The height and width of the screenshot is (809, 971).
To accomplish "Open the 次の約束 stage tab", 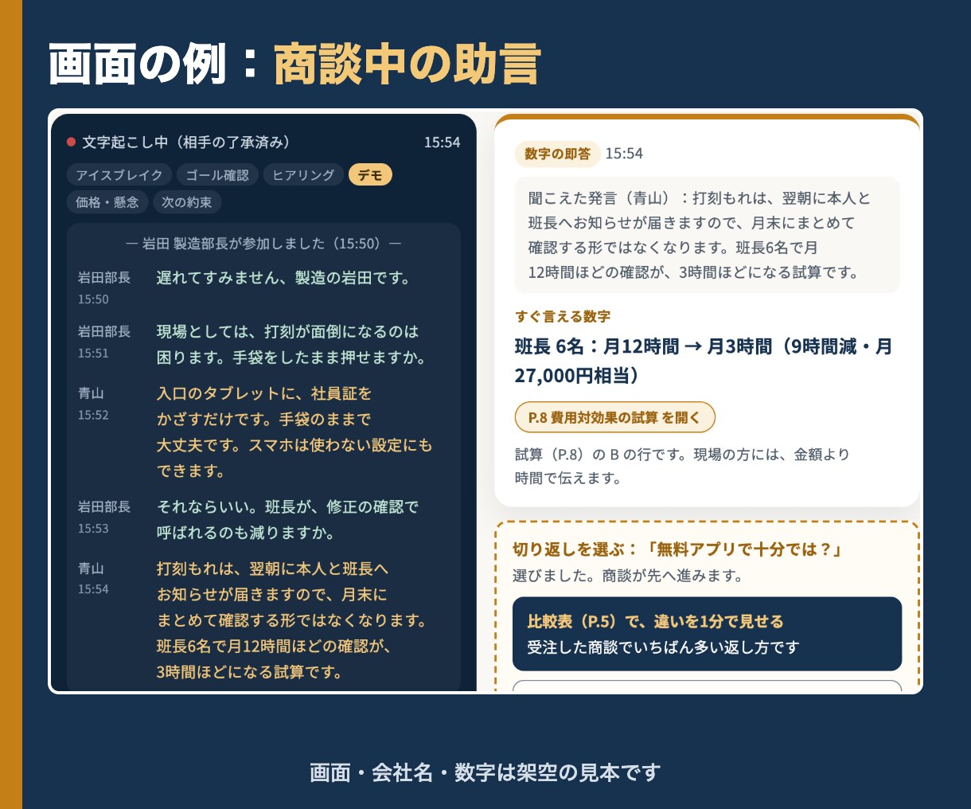I will coord(187,202).
